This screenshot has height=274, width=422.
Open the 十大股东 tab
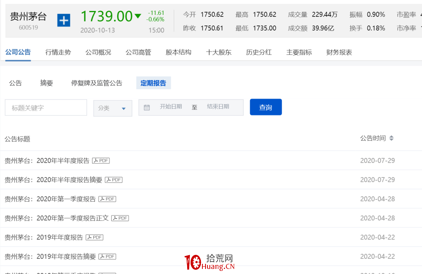coord(218,52)
